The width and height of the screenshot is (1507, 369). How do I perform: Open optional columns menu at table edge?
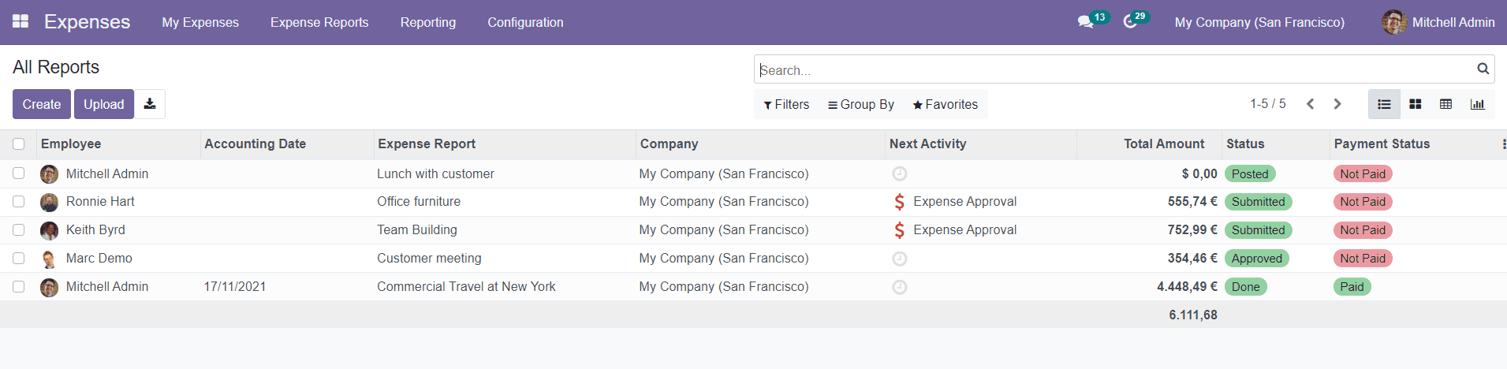(x=1503, y=144)
